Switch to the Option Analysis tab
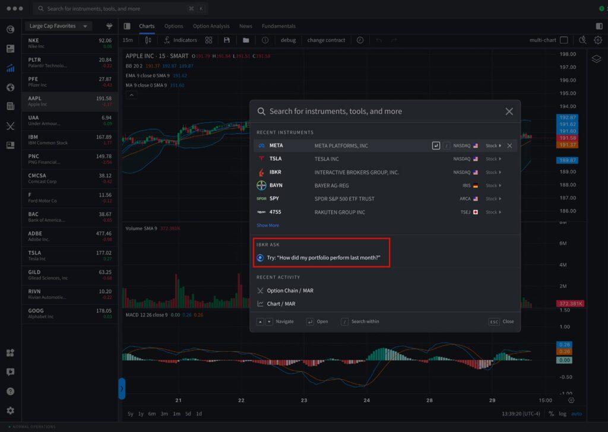The height and width of the screenshot is (432, 608). coord(211,26)
